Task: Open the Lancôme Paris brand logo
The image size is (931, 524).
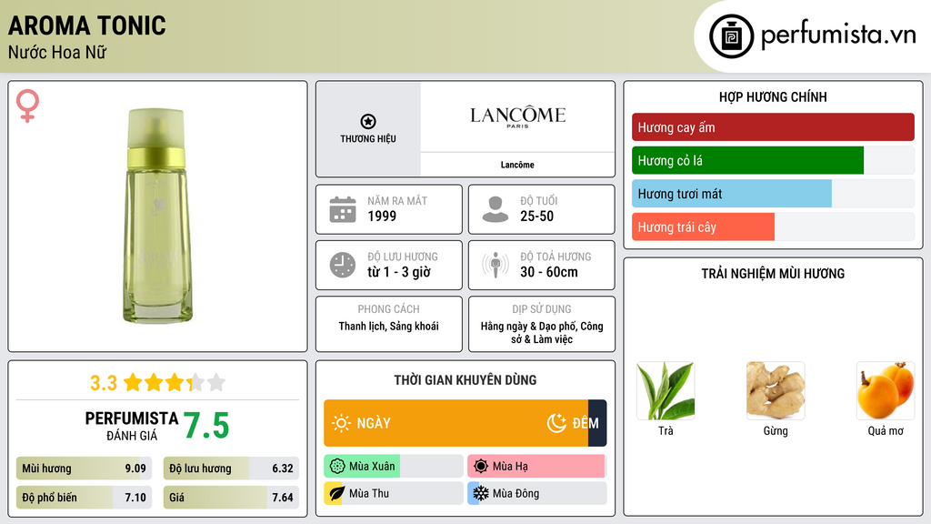Action: point(517,117)
